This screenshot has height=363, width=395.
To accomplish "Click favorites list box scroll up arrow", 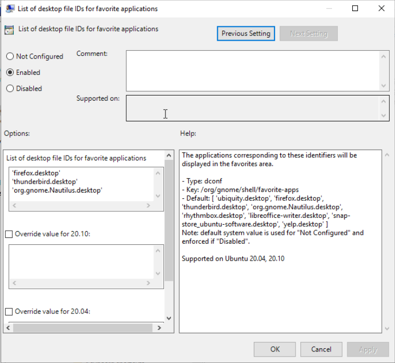I will [x=158, y=173].
